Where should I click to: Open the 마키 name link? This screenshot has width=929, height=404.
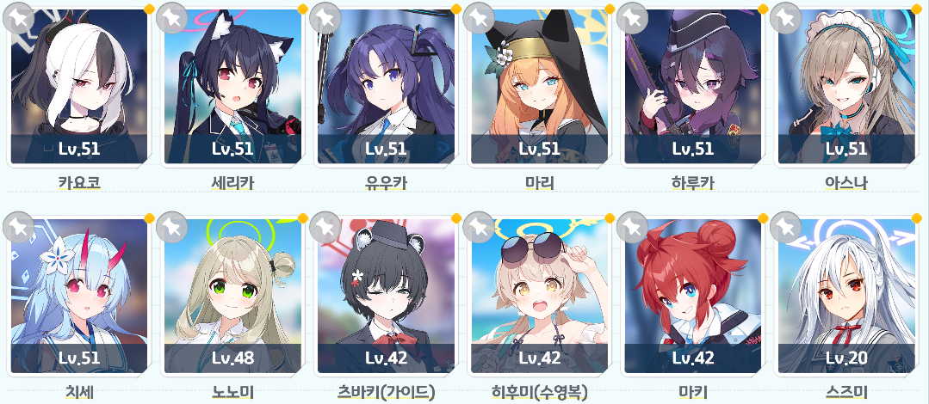tap(692, 392)
